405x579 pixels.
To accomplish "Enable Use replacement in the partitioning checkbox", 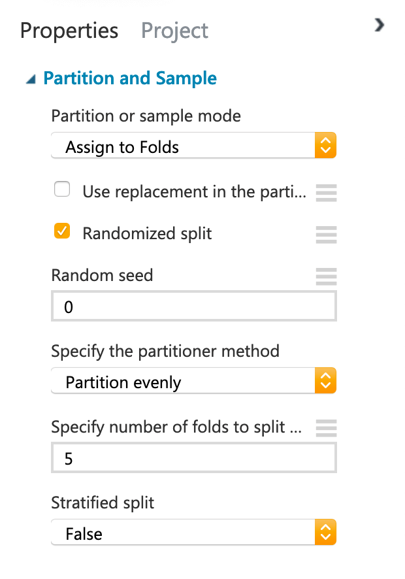I will pos(62,189).
